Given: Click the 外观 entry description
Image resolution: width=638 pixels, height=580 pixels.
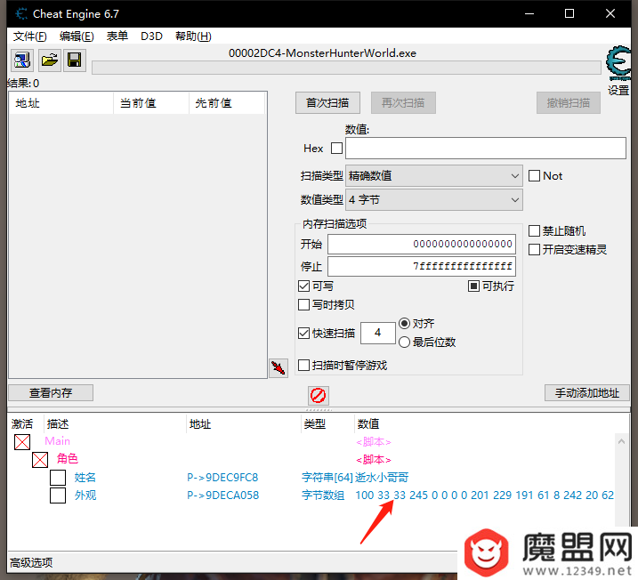Looking at the screenshot, I should click(85, 495).
